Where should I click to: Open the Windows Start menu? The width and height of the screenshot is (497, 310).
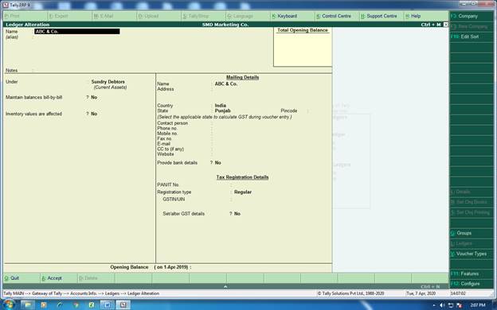(x=9, y=304)
